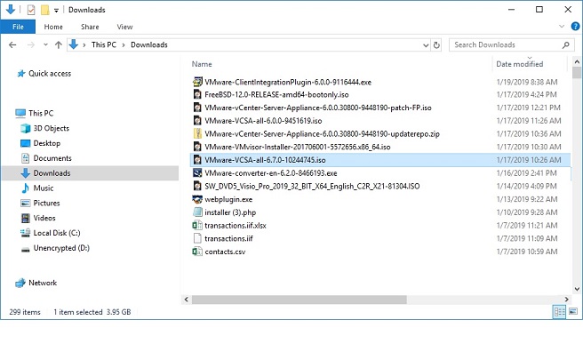The width and height of the screenshot is (583, 344).
Task: Sort by the Name column header
Action: [202, 64]
